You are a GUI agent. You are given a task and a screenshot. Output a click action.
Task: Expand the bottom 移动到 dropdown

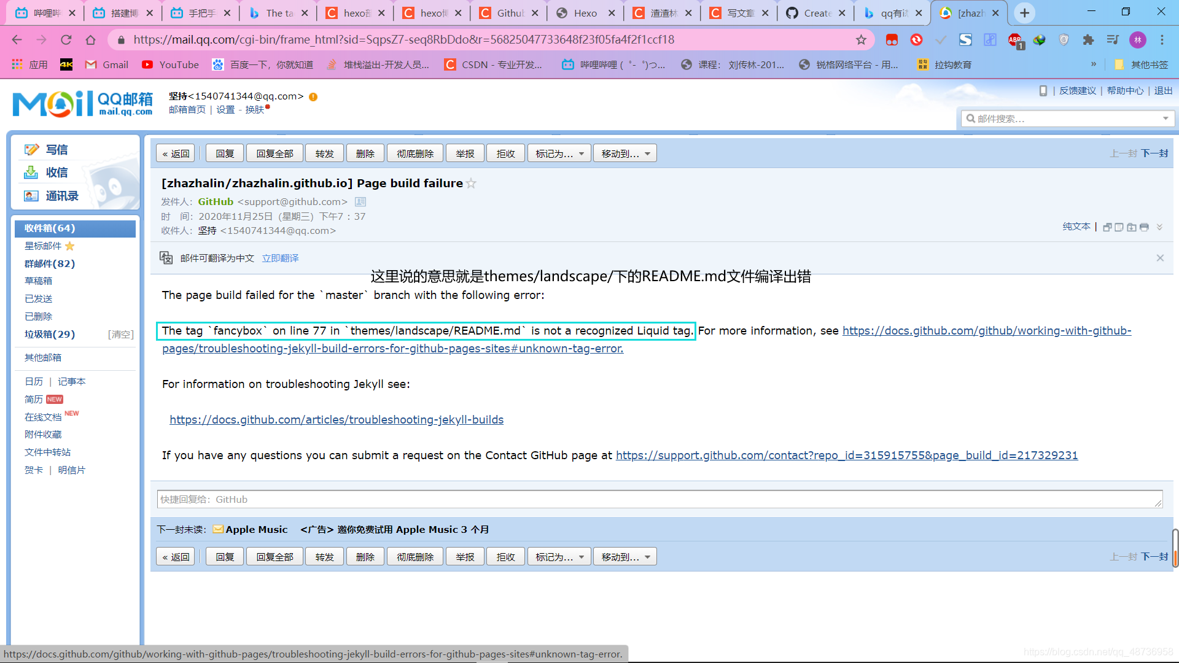[625, 557]
